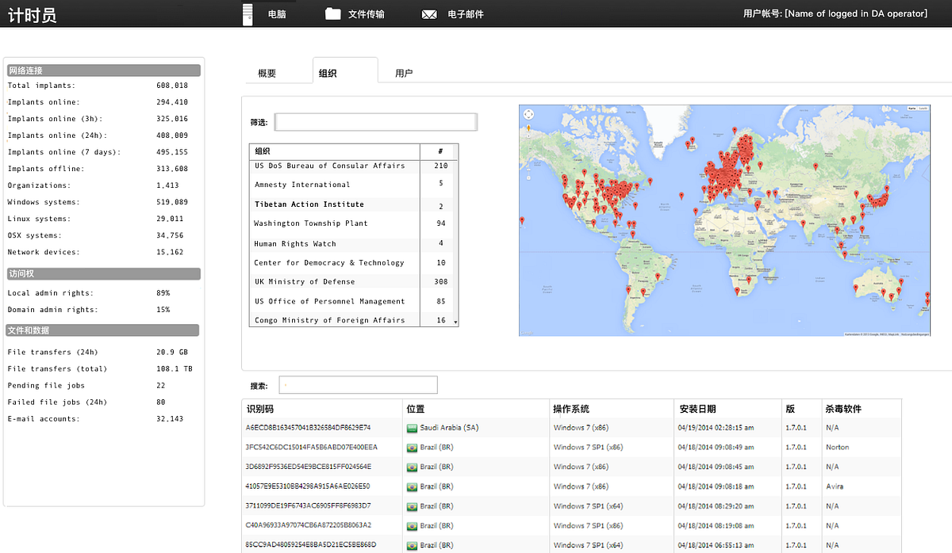Open the 用户 tab
Image resolution: width=952 pixels, height=553 pixels.
tap(404, 73)
